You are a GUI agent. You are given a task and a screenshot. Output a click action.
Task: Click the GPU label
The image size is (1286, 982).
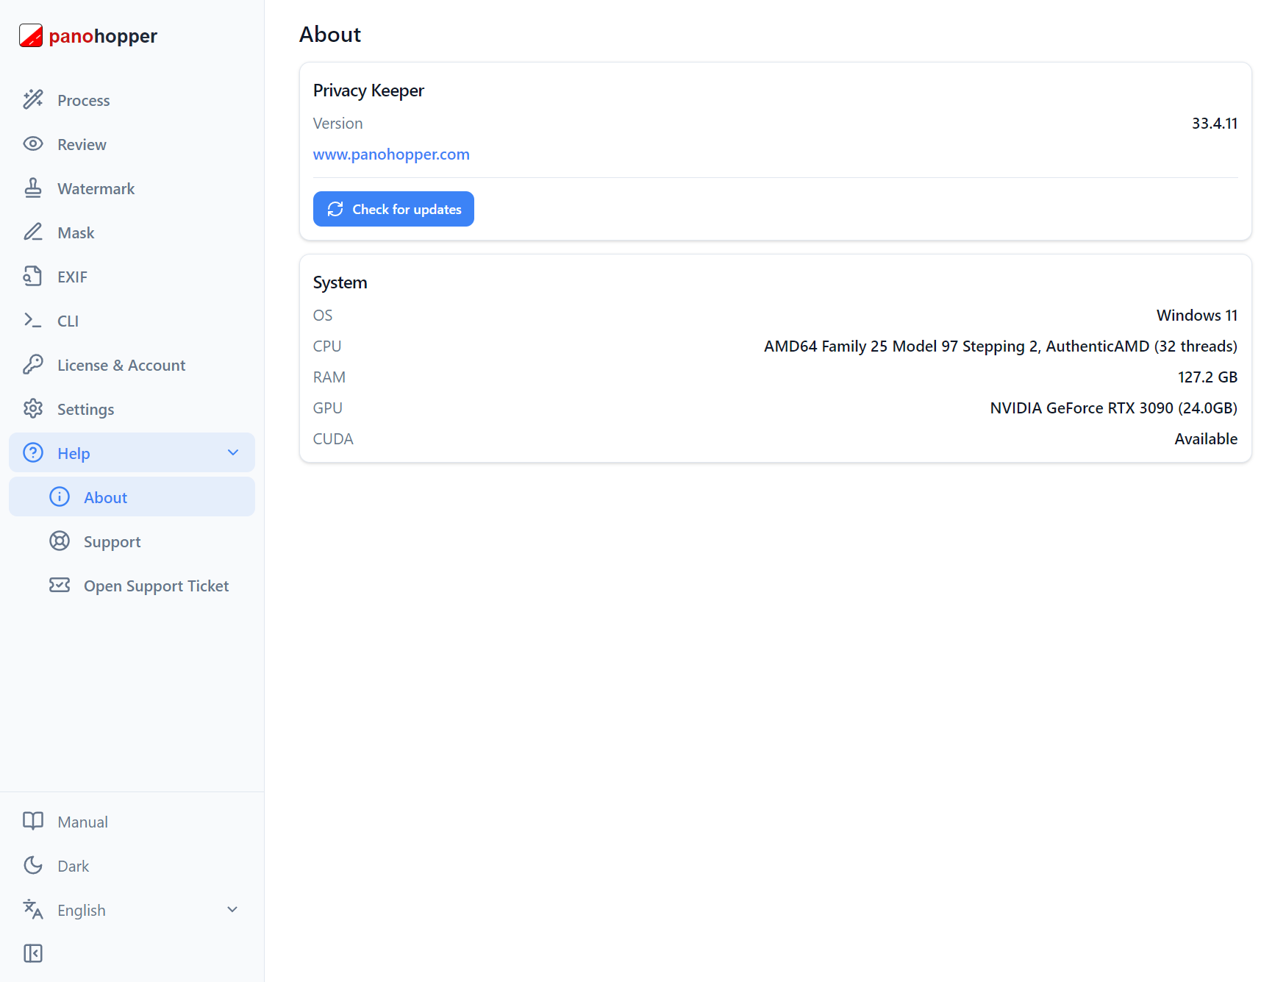coord(328,408)
